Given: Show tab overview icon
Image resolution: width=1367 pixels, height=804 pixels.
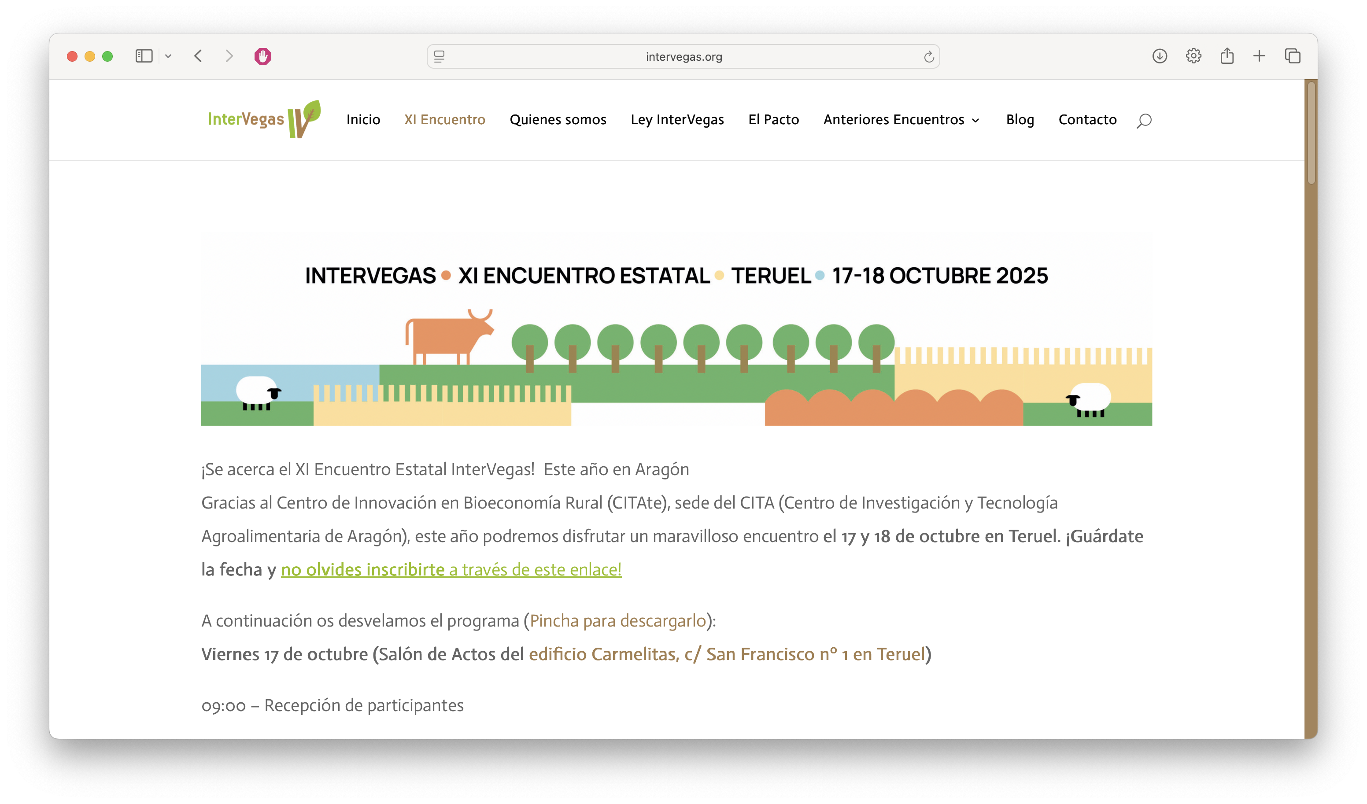Looking at the screenshot, I should (x=1292, y=56).
